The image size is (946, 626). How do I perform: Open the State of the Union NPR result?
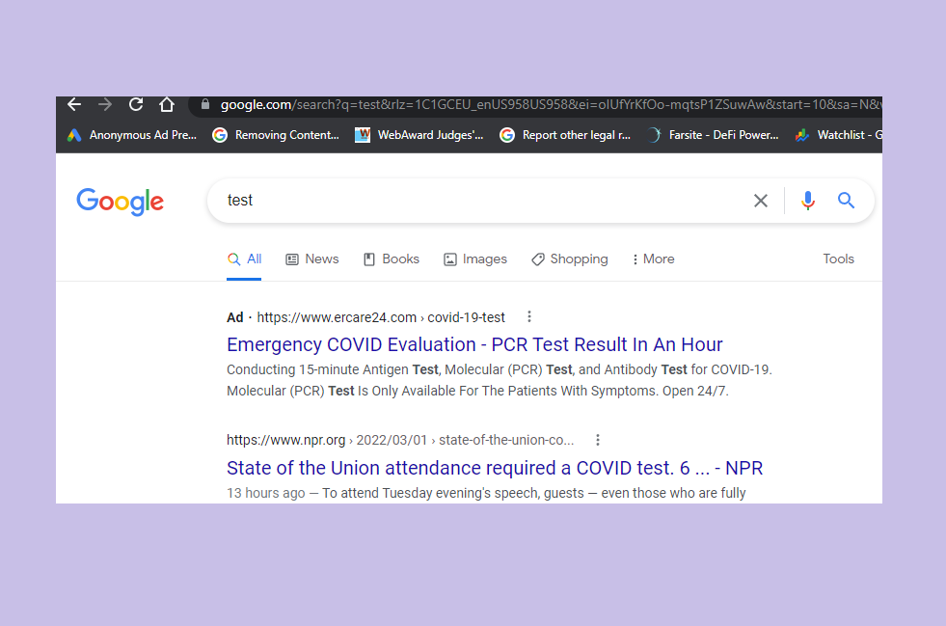pyautogui.click(x=495, y=468)
